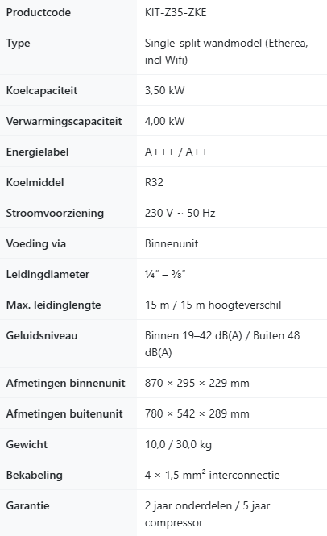327x536 pixels.
Task: Click the Koelmiddel value R32
Action: pos(154,182)
